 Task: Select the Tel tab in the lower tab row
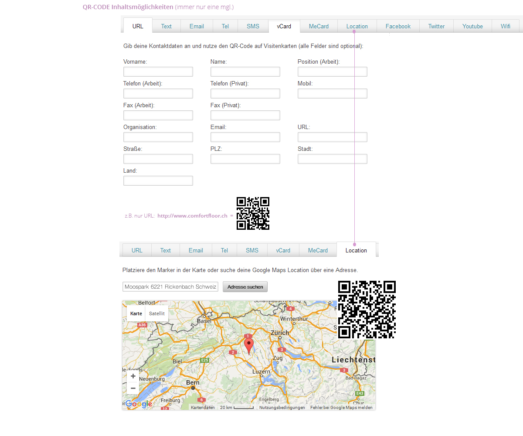pos(224,250)
